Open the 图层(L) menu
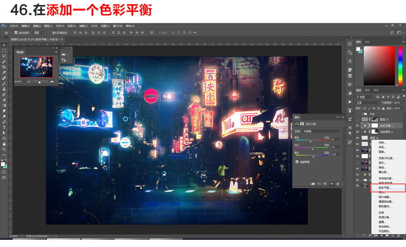 [48, 26]
